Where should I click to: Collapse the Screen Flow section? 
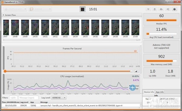3,15
